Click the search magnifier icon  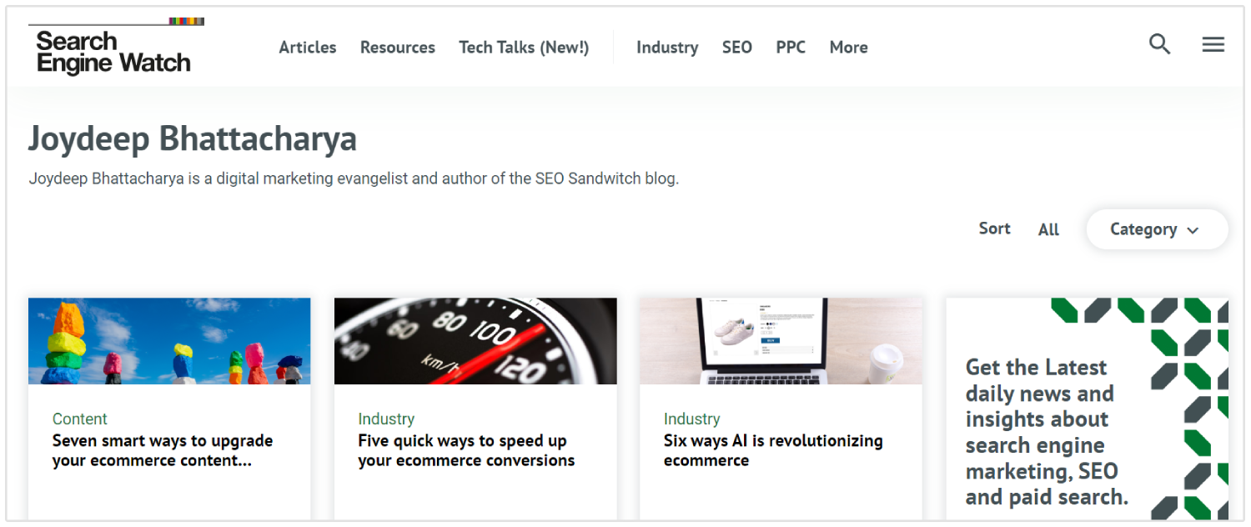[x=1159, y=44]
